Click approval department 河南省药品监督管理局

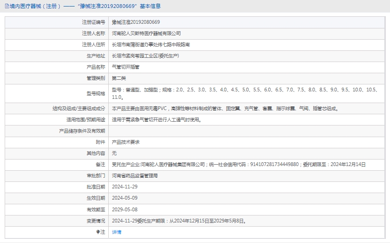(135, 175)
